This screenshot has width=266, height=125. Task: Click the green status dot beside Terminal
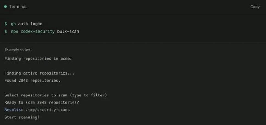[x=5, y=7]
